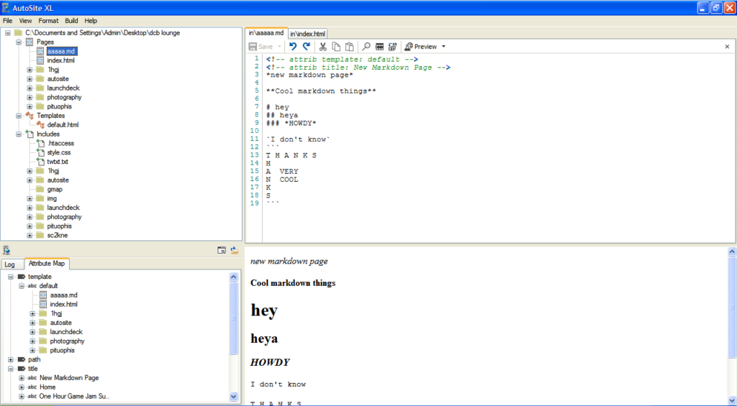Open the Build menu
737x406 pixels.
click(x=71, y=21)
